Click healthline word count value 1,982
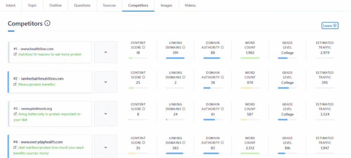Screen dimensions: 351x158 tap(250, 53)
